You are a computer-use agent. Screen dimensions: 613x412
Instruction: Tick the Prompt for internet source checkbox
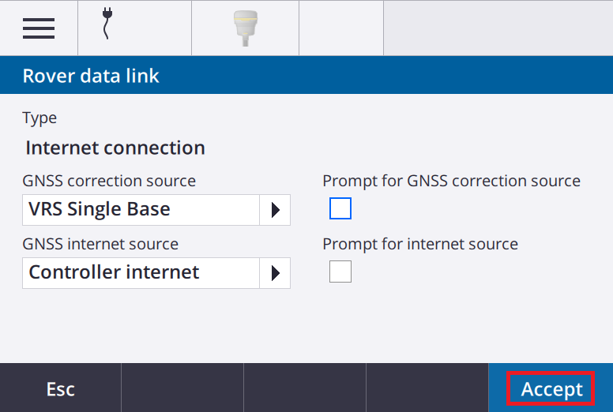pyautogui.click(x=340, y=272)
